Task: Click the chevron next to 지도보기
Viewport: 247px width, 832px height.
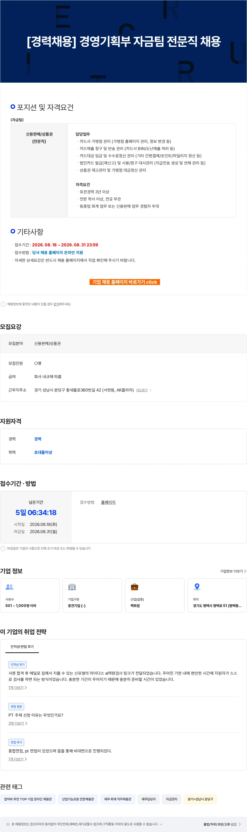Action: pos(151,390)
